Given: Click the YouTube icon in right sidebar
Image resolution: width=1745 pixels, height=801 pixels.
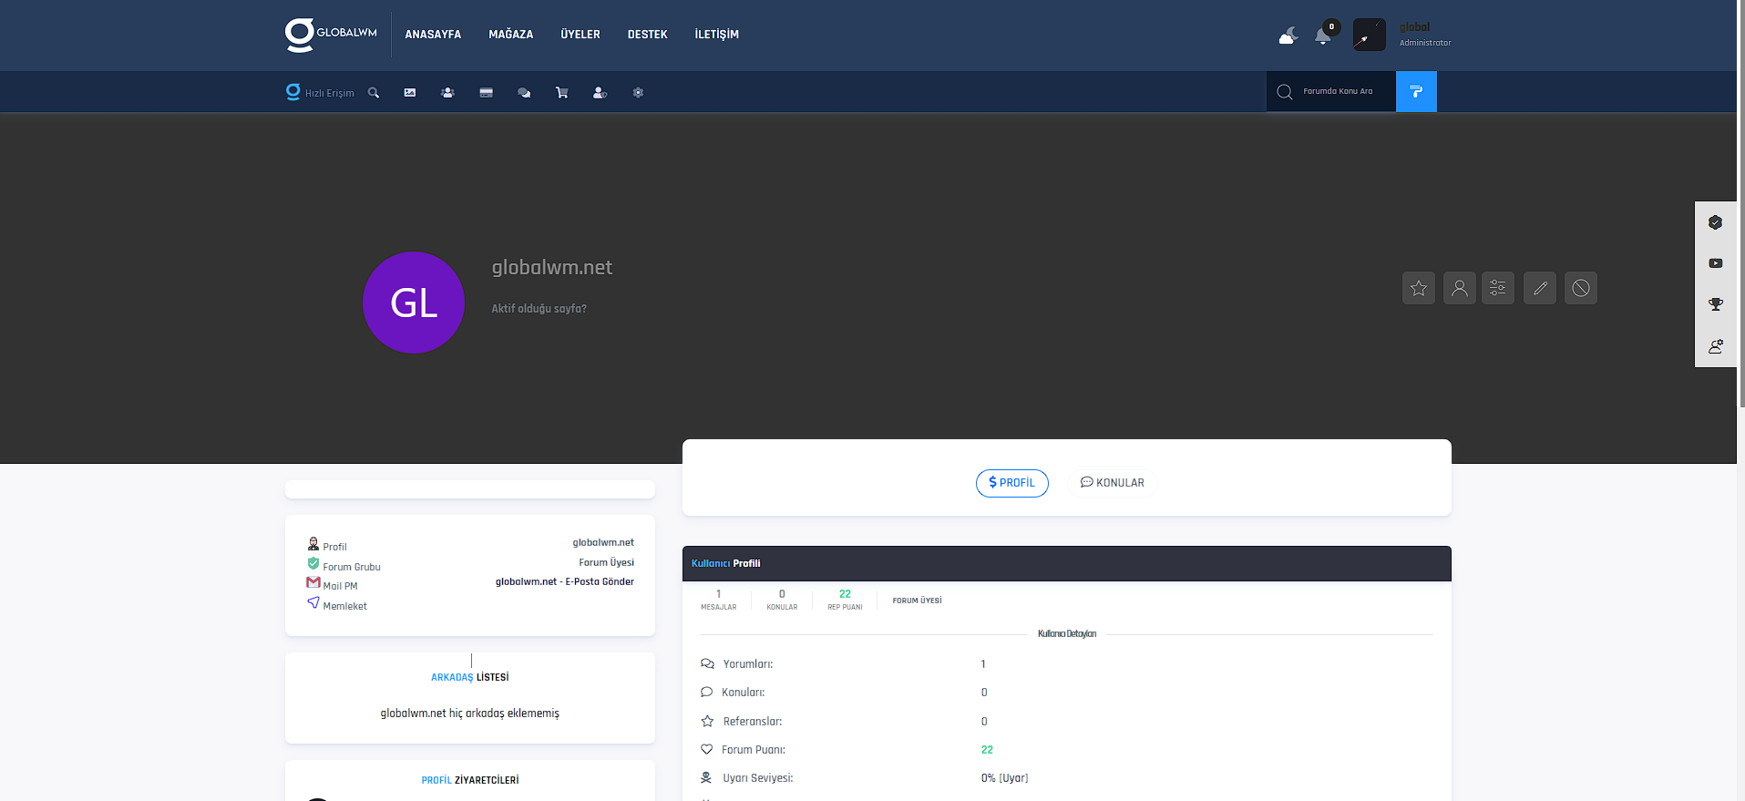Looking at the screenshot, I should (1715, 263).
